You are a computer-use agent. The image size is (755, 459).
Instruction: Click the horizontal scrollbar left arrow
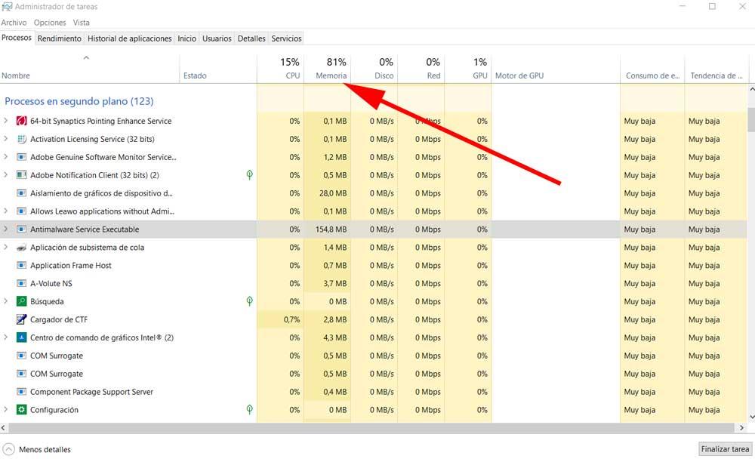tap(4, 428)
